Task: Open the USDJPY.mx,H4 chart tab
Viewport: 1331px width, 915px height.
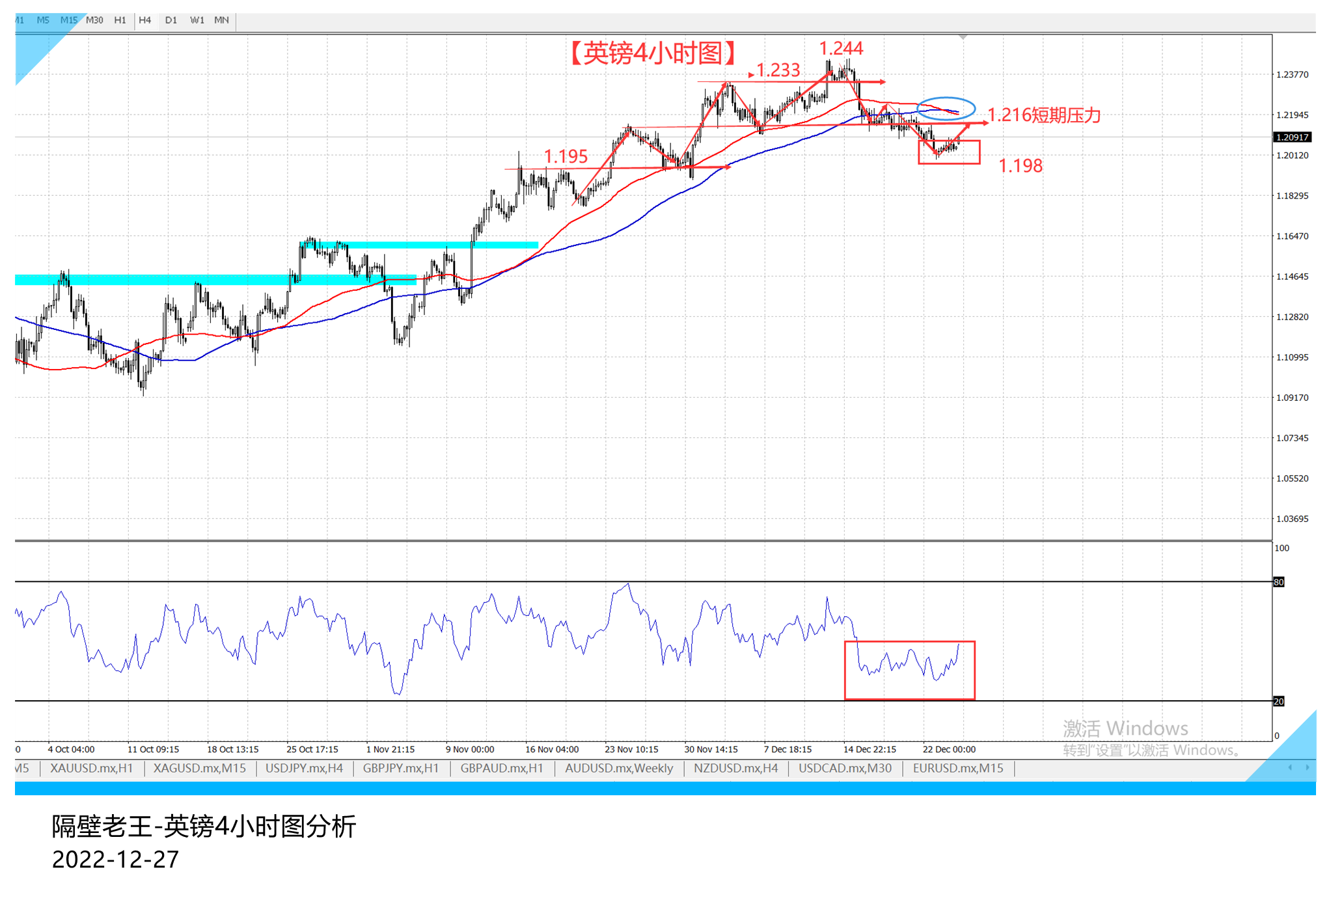Action: 304,768
